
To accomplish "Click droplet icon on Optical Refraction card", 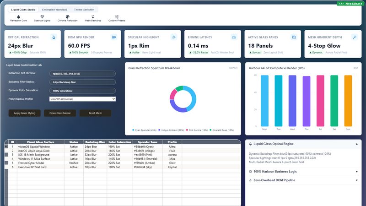I will point(54,37).
